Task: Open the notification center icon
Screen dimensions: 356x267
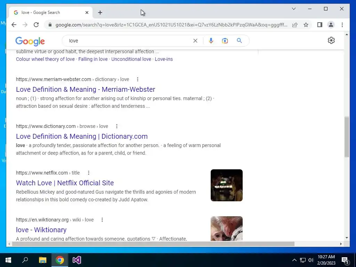Action: 345,260
